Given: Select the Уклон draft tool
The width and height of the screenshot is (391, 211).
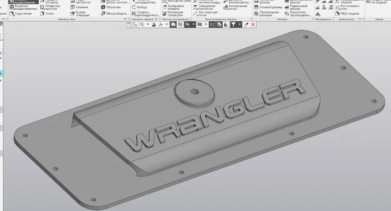Looking at the screenshot, I should (47, 13).
